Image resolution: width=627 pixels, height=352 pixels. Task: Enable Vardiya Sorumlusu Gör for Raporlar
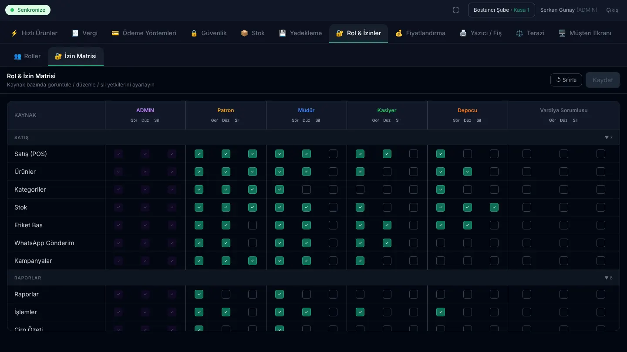527,294
